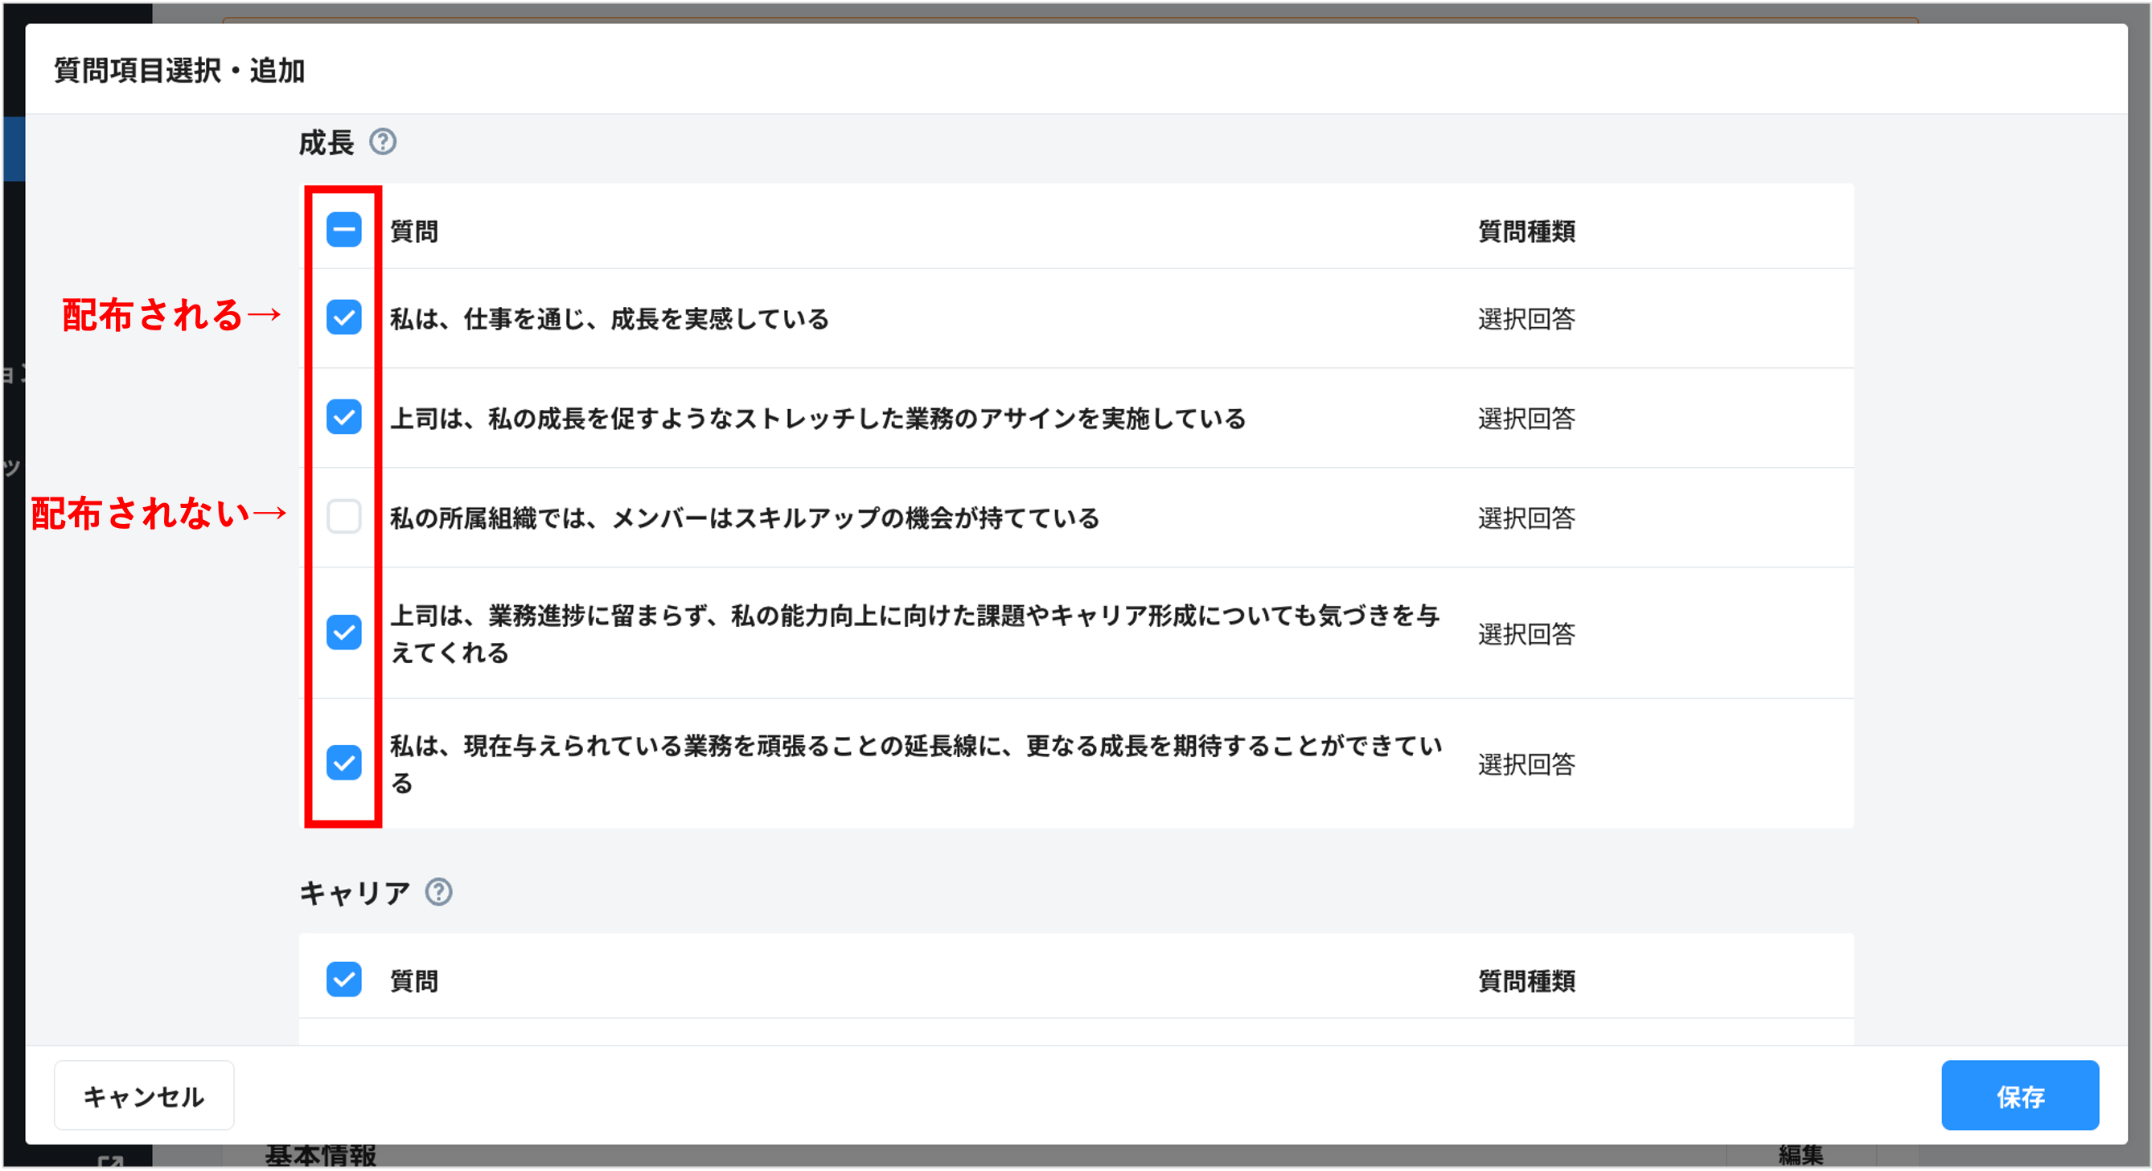Uncheck the キャリア形成についても気づきを与えてくれる question
The width and height of the screenshot is (2152, 1171).
(x=343, y=633)
